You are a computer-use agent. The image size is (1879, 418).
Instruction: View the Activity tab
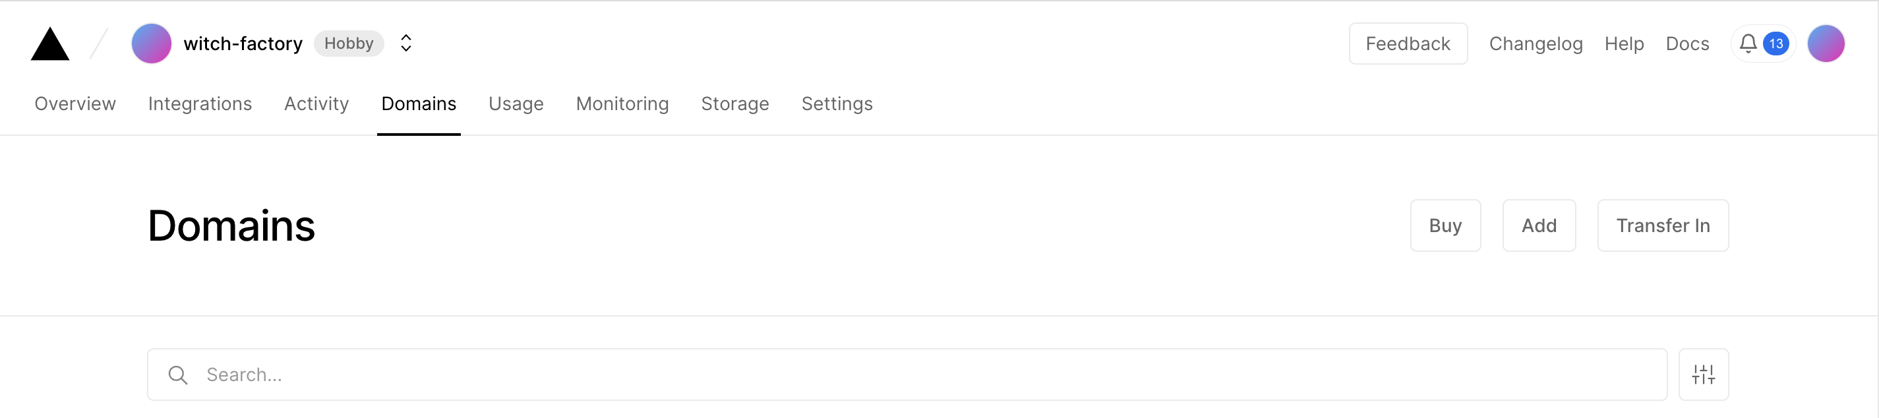[316, 104]
